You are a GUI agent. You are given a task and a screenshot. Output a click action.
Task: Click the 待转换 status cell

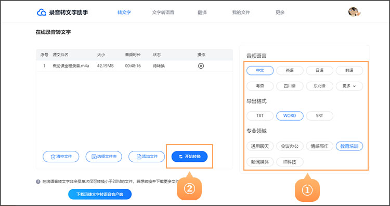point(159,66)
